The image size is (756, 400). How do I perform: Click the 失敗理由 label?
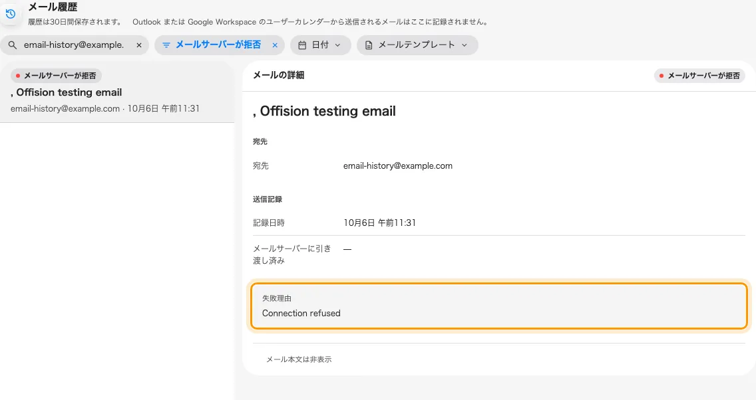[277, 298]
